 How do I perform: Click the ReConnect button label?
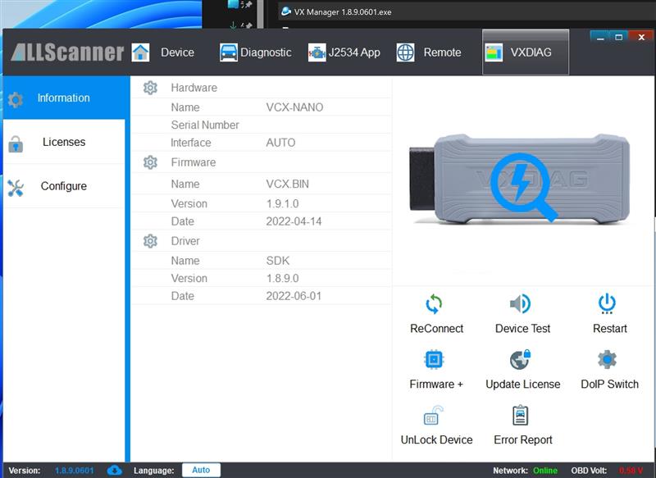(437, 329)
